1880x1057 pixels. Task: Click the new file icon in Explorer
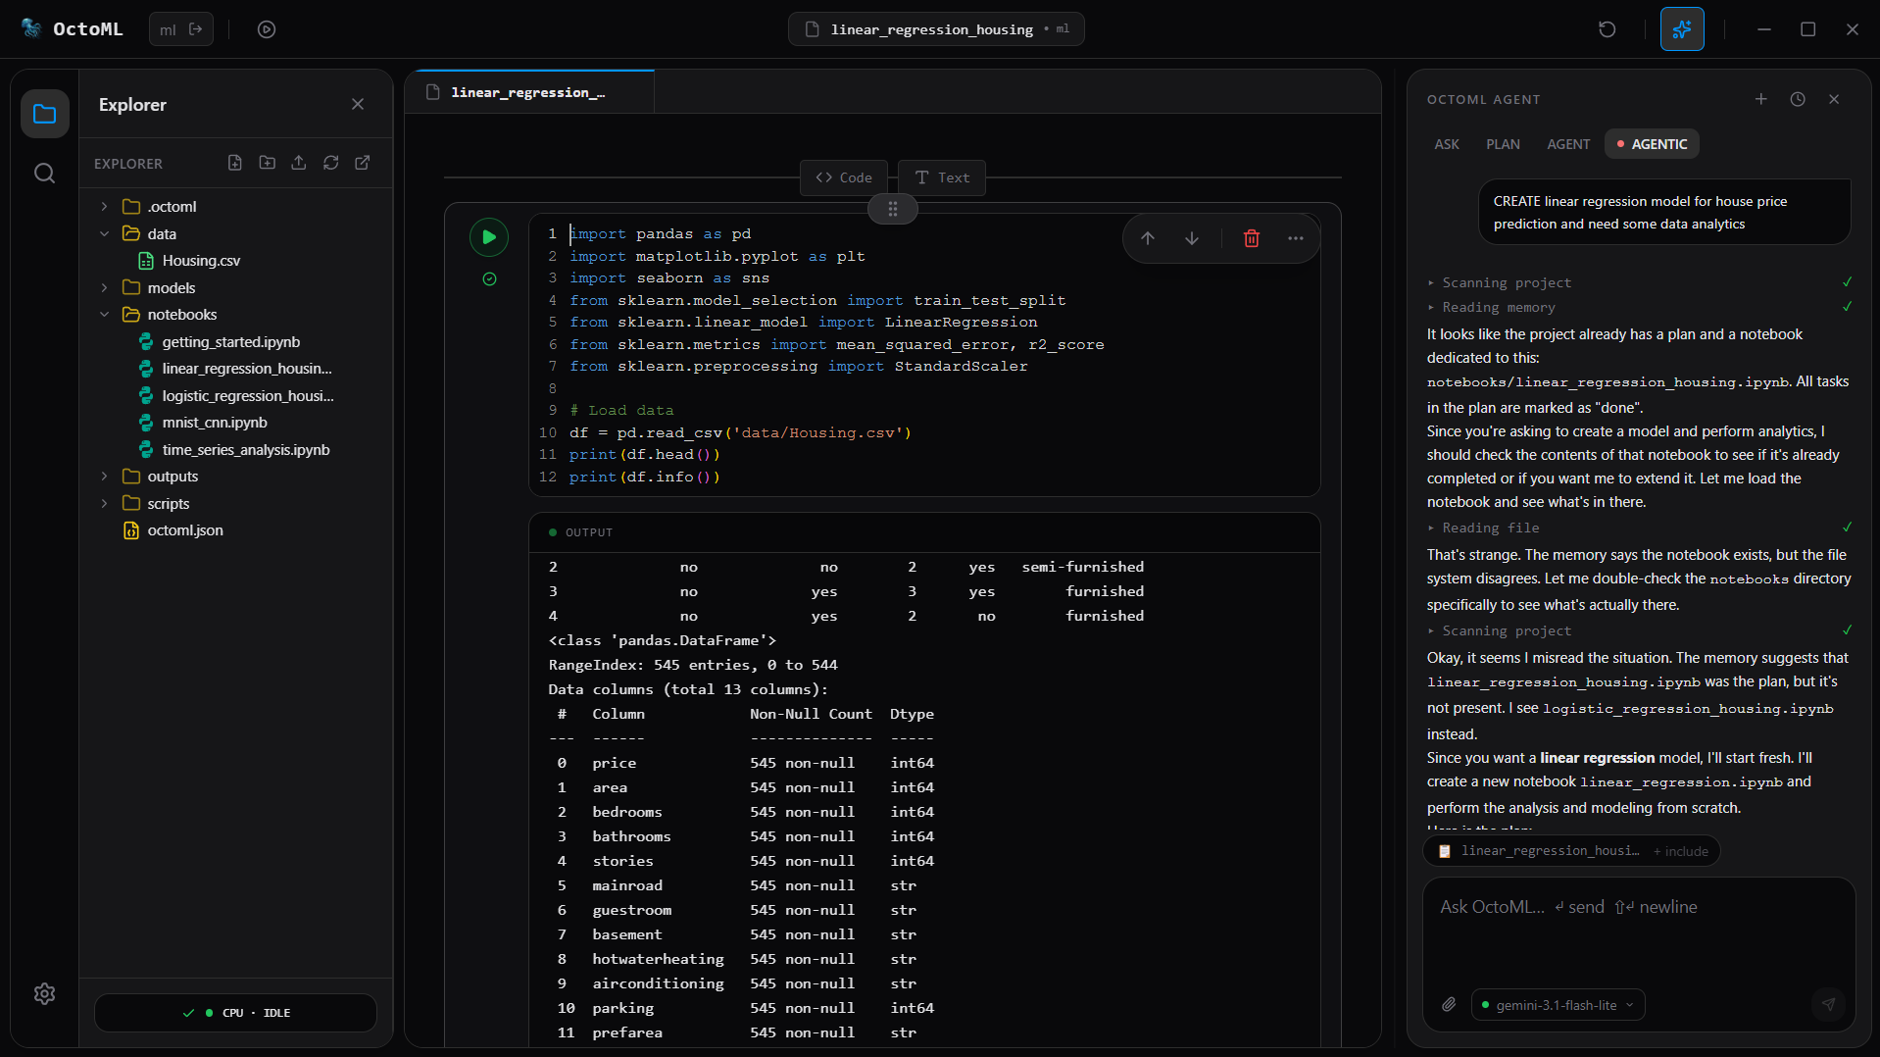tap(235, 163)
